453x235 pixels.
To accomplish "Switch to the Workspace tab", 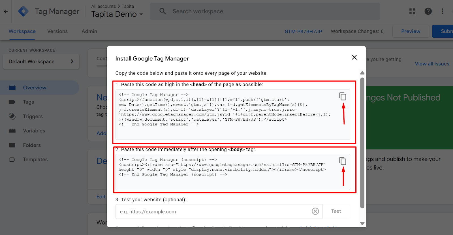I will tap(22, 31).
